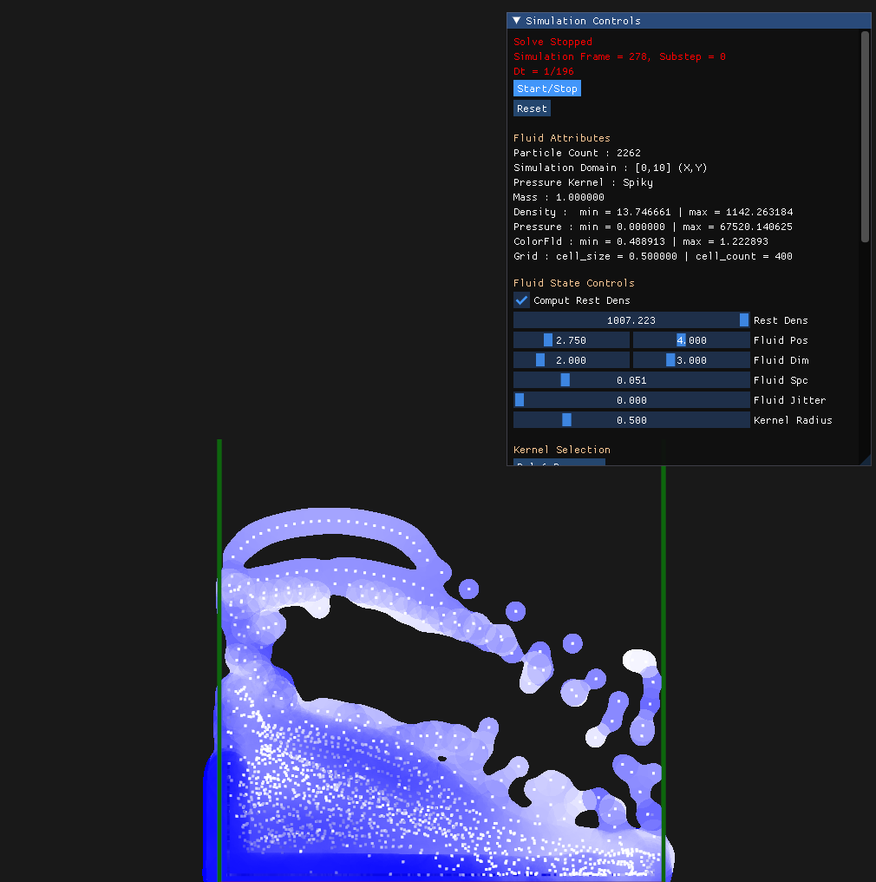Click the Fluid Pos slider showing 2.750

tap(572, 340)
